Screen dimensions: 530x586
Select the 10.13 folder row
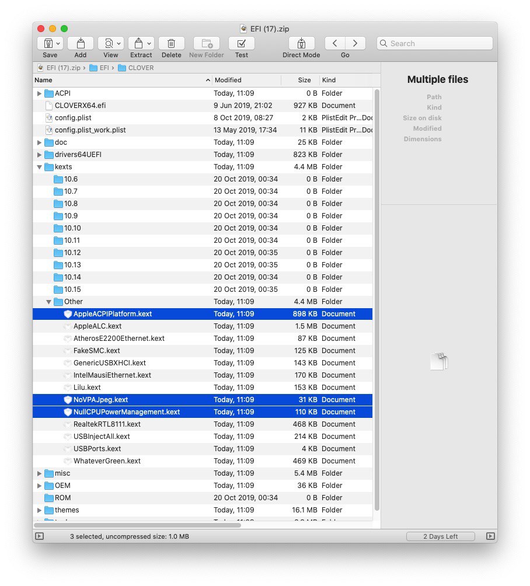203,265
